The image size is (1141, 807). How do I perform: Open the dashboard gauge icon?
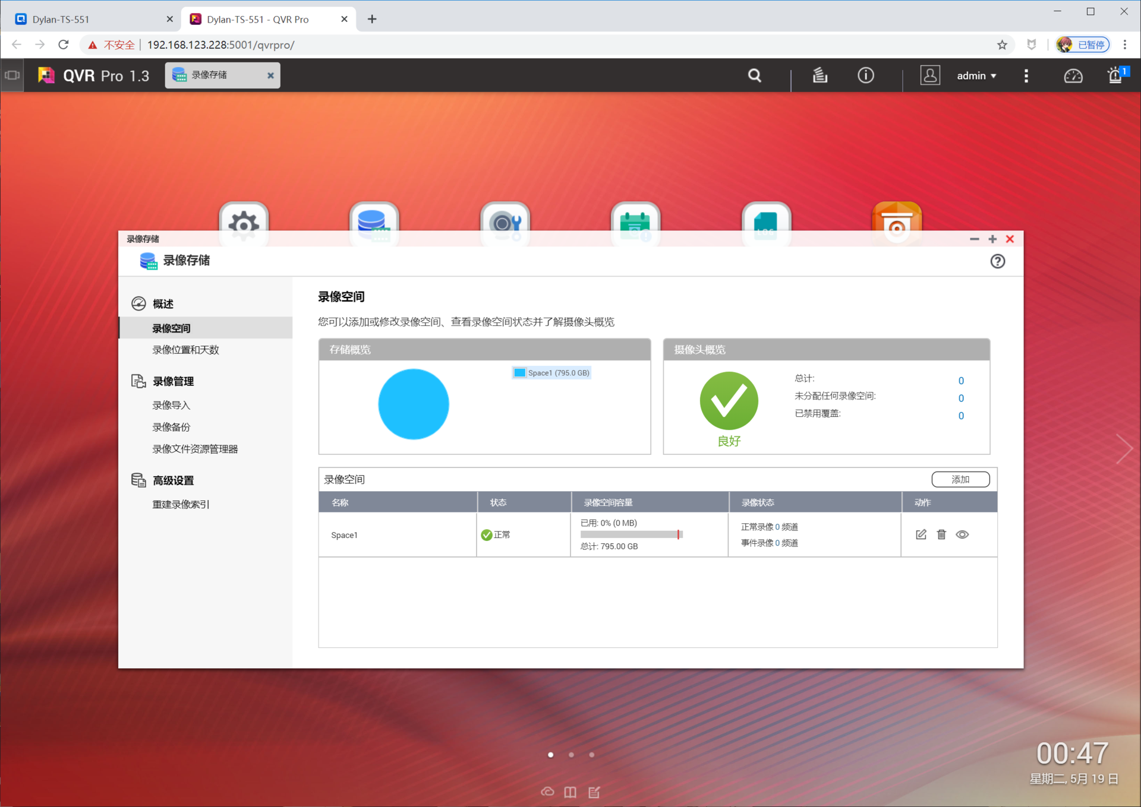click(1073, 75)
